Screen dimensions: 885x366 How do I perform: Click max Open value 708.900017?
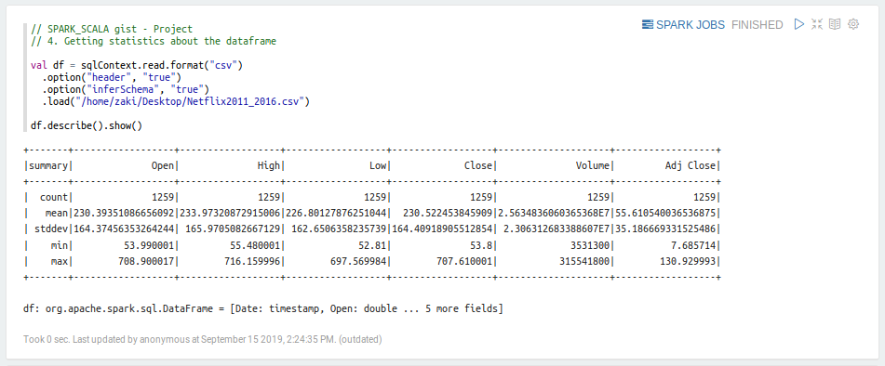(147, 261)
